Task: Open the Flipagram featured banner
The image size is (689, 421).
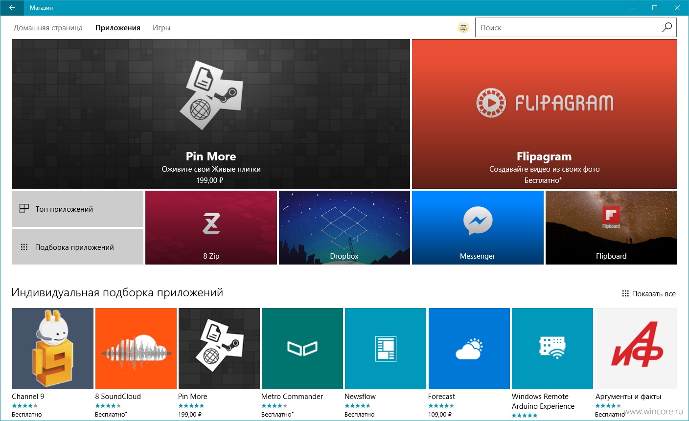Action: click(544, 114)
